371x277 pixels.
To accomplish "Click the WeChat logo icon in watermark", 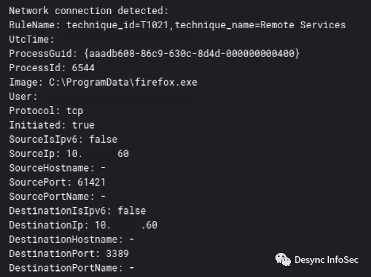I will pos(283,259).
